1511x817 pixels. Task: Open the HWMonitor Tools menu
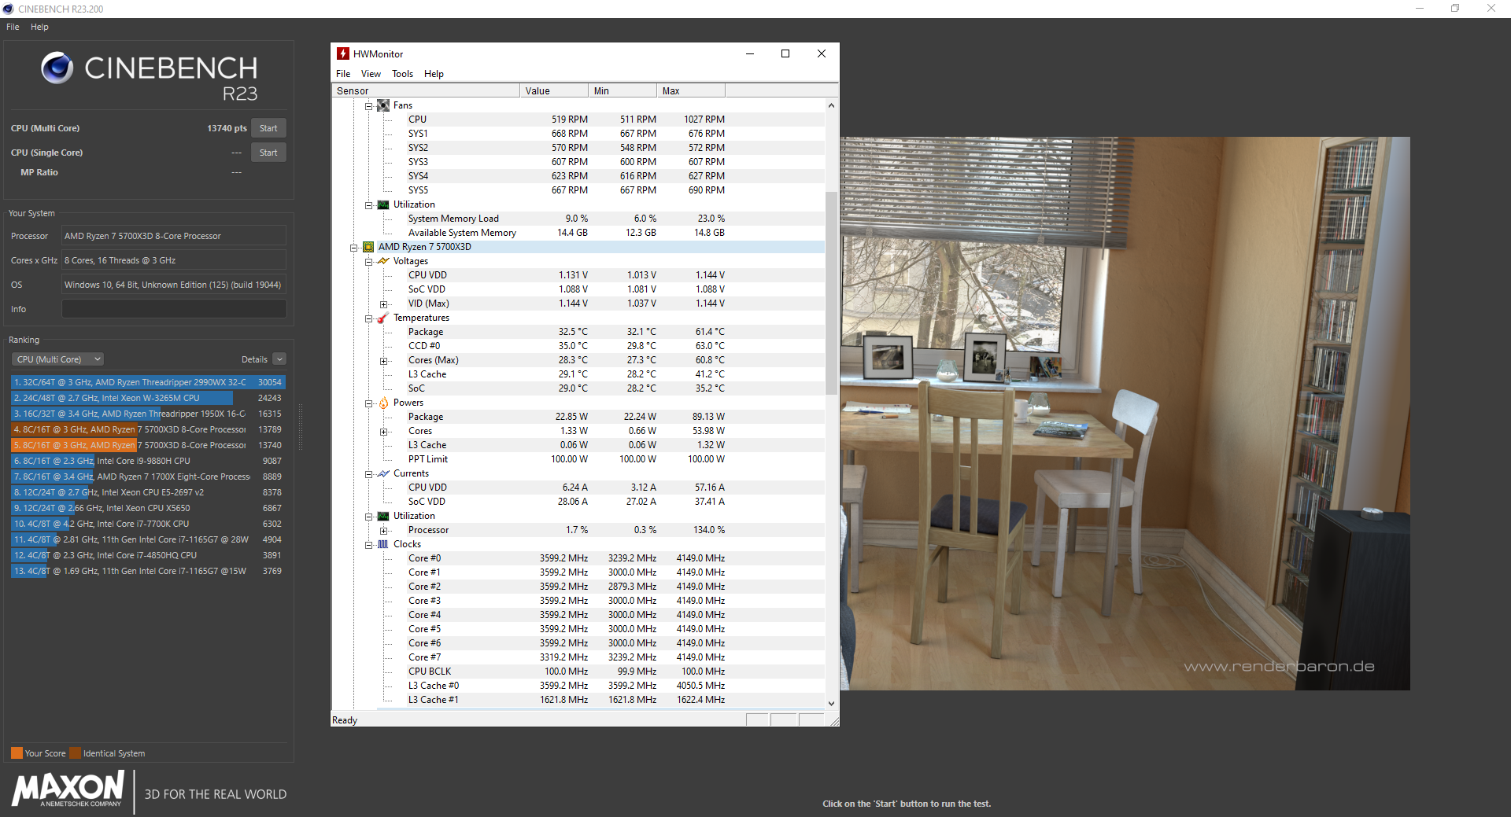tap(402, 74)
